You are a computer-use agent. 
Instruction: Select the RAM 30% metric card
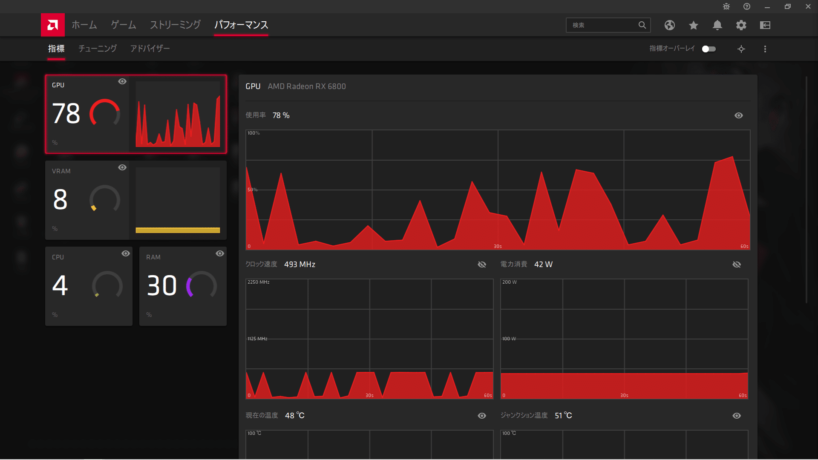point(183,286)
